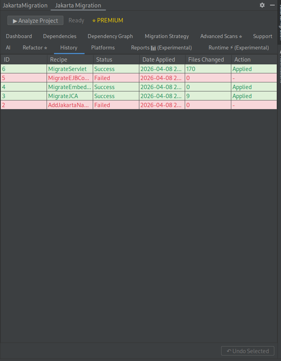Click ID cell 3

(23, 96)
